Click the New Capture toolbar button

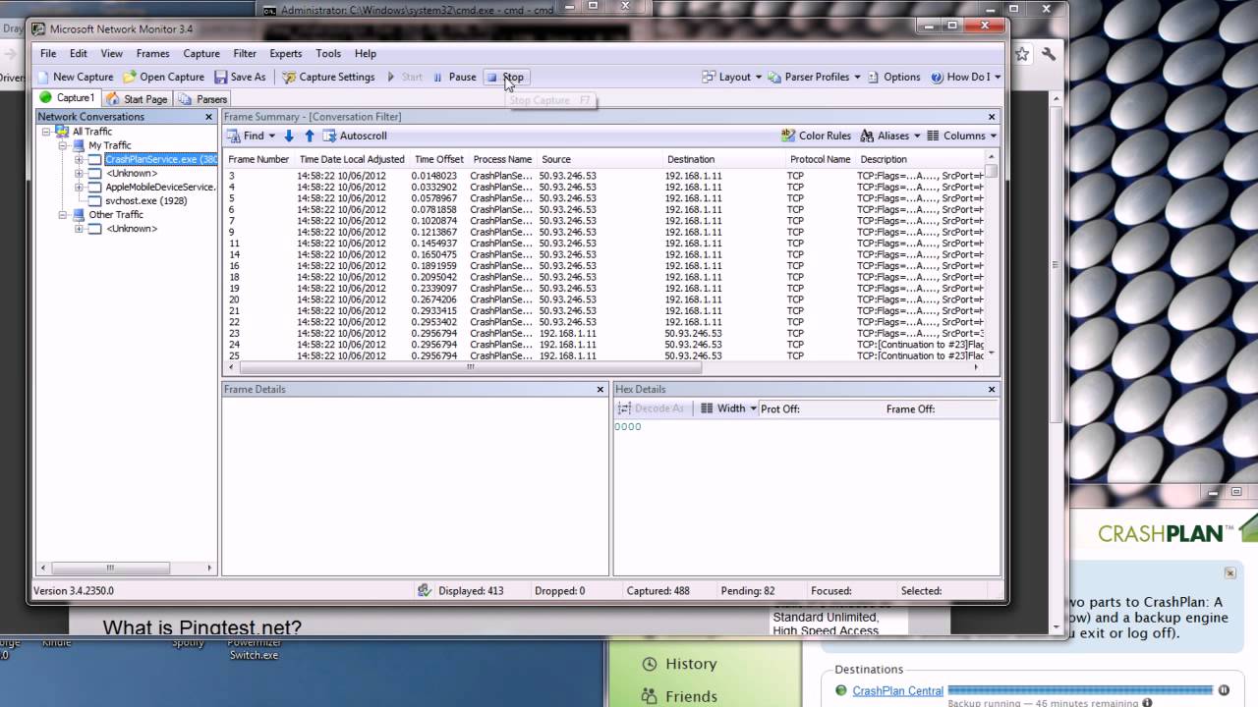pos(76,77)
